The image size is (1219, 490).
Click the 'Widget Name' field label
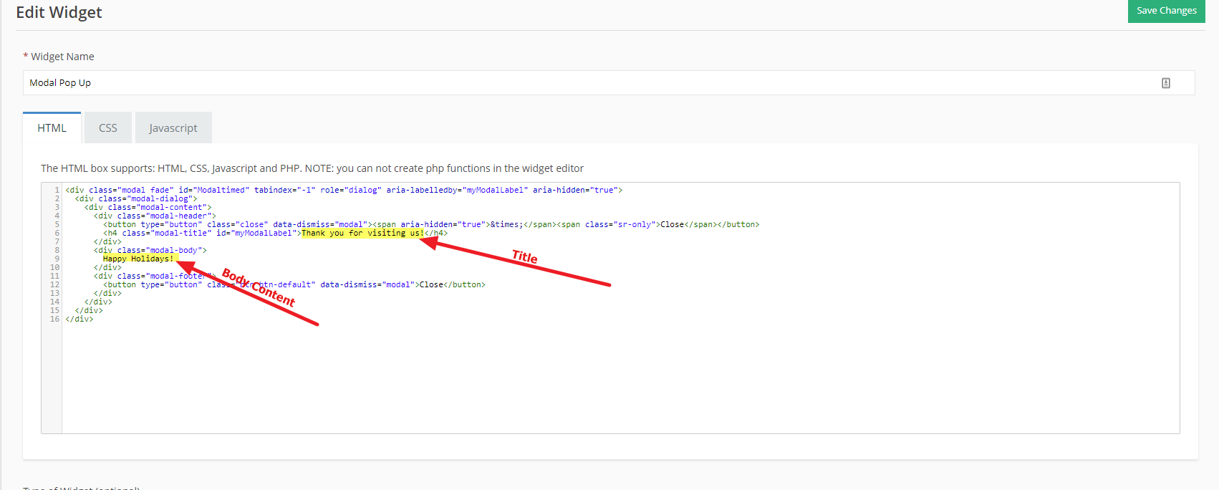click(62, 57)
